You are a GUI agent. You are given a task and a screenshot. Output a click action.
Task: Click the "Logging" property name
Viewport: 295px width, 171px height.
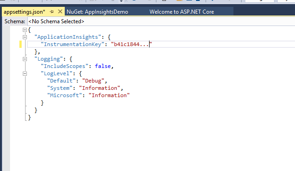click(49, 59)
